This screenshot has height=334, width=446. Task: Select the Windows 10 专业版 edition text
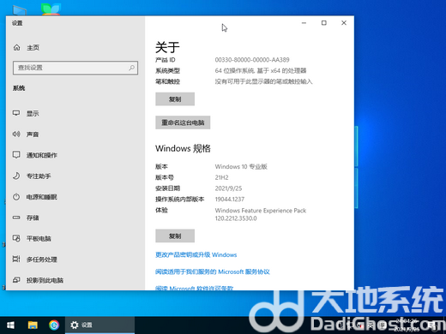point(241,166)
